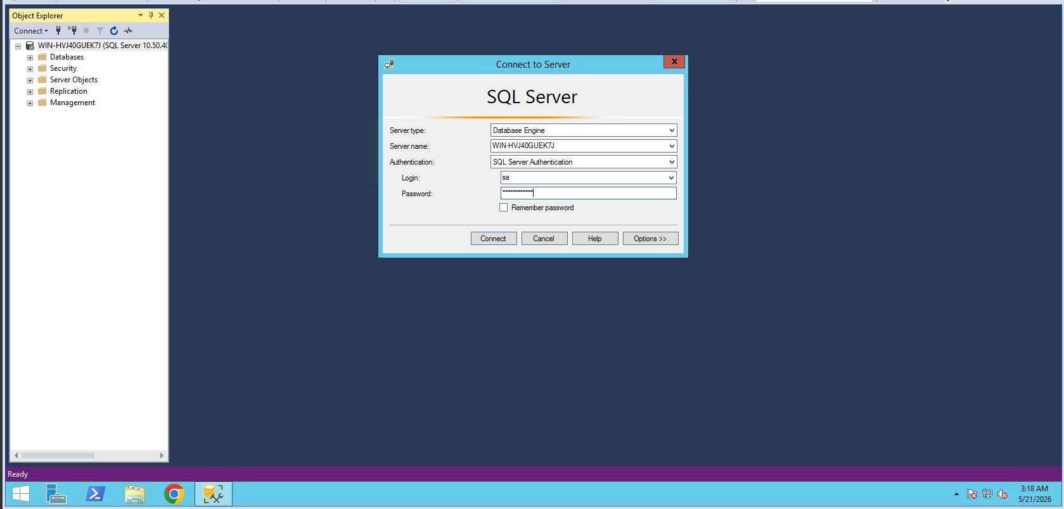Select the Databases tree label
This screenshot has height=509, width=1064.
click(x=67, y=57)
